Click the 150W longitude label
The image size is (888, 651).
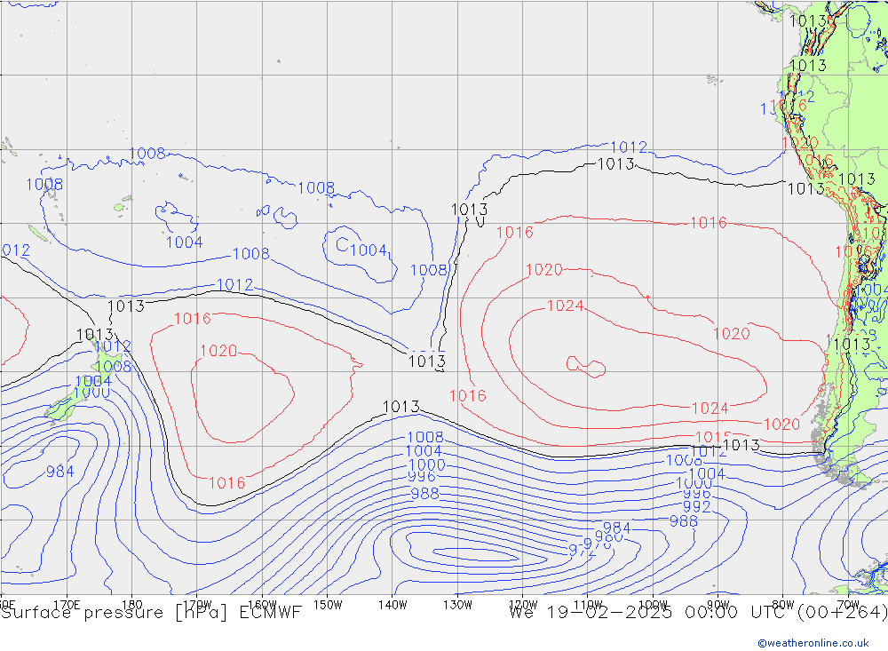pyautogui.click(x=328, y=605)
